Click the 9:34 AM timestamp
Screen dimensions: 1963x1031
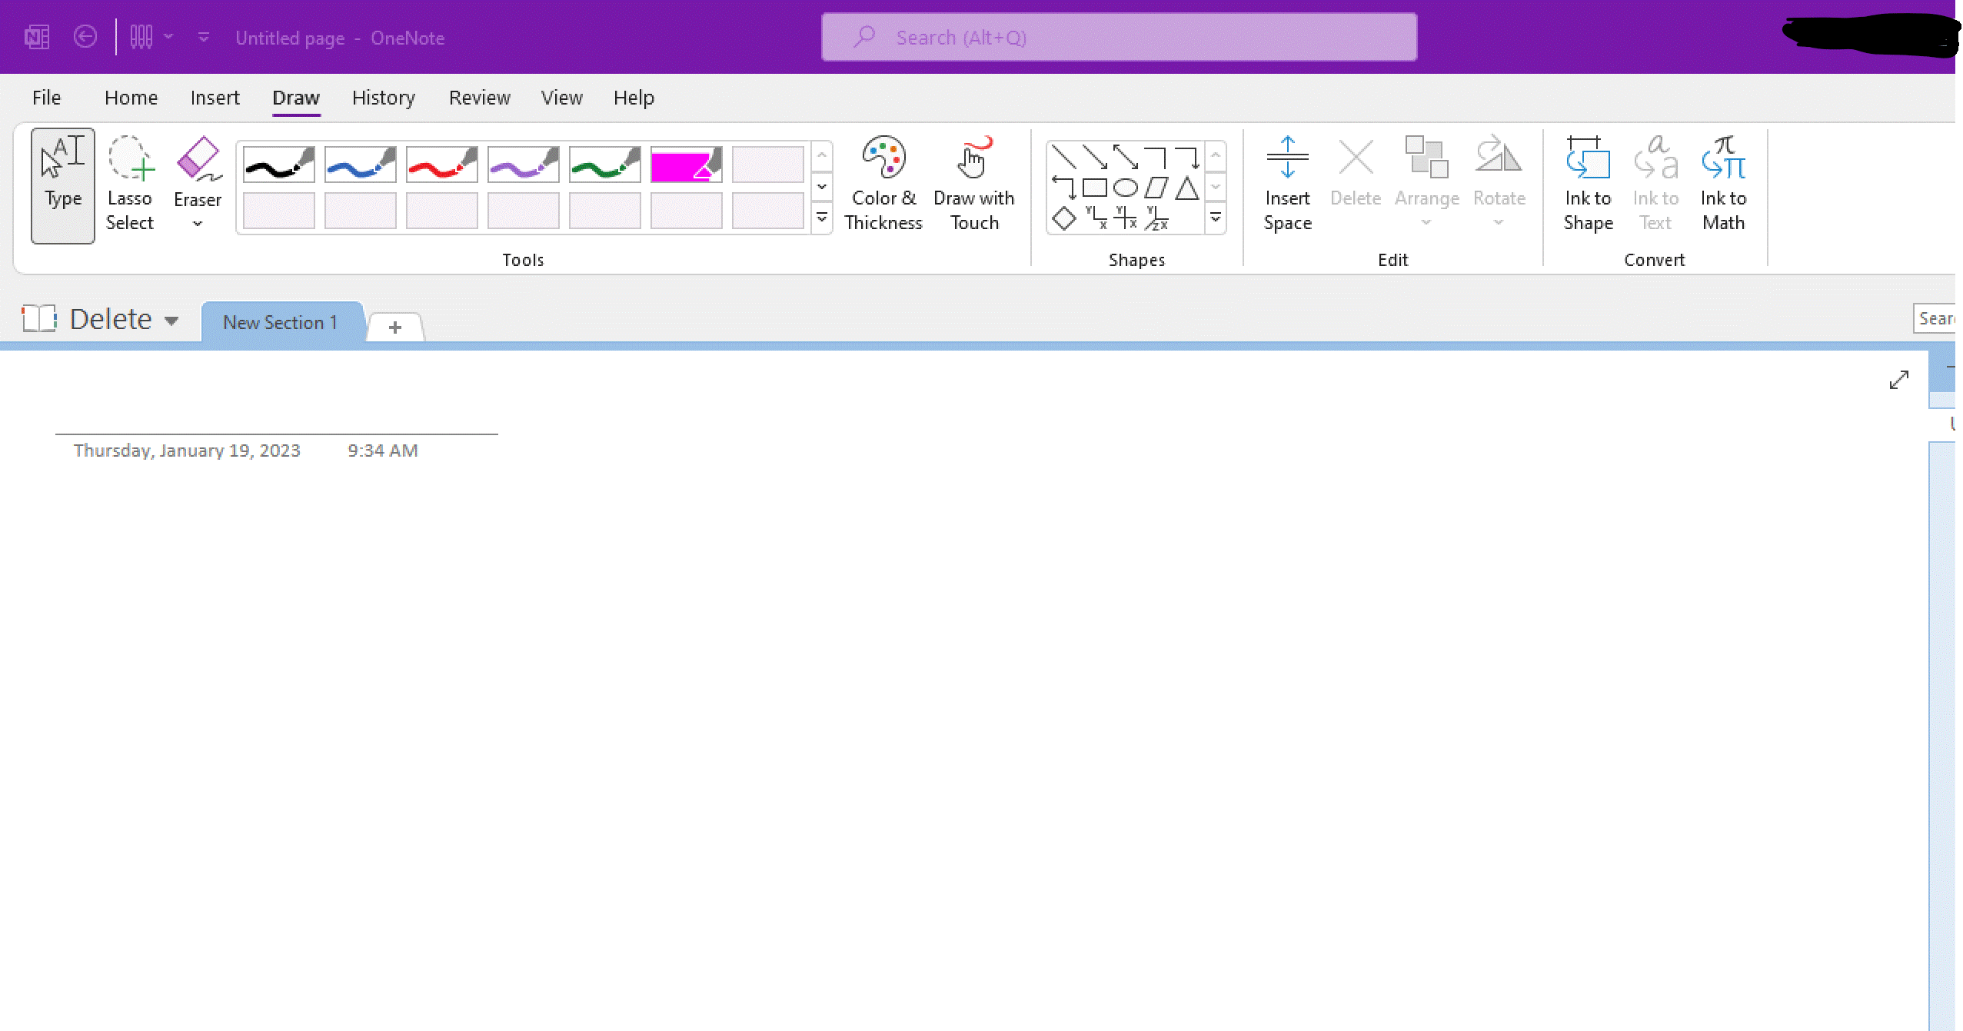(383, 451)
